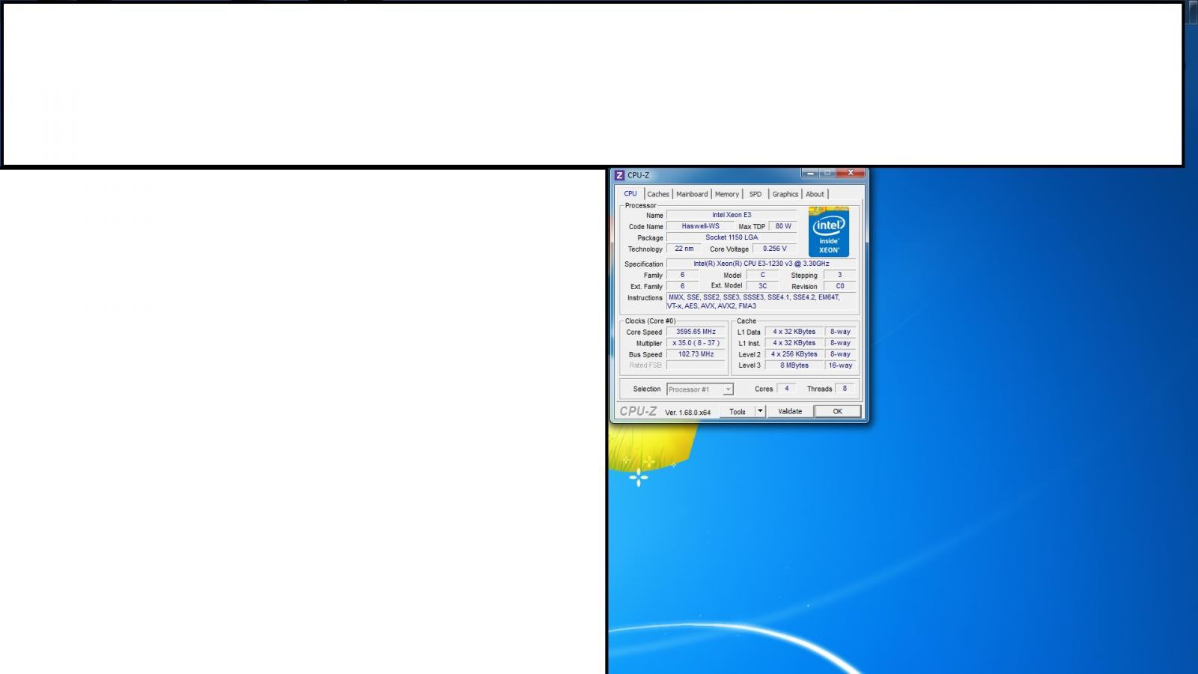Confirm with the OK button
This screenshot has height=674, width=1198.
point(837,411)
